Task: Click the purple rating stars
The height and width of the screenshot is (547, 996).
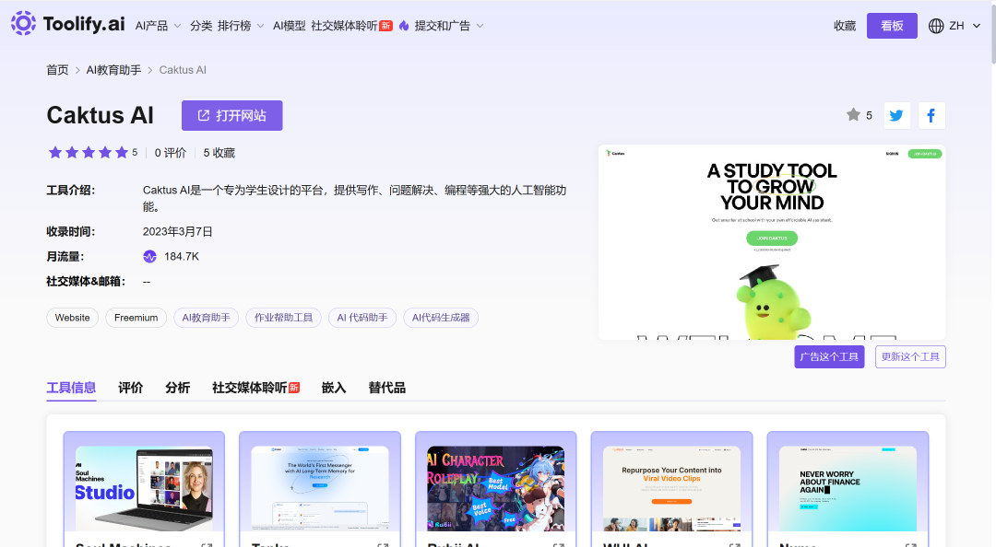Action: pyautogui.click(x=89, y=152)
